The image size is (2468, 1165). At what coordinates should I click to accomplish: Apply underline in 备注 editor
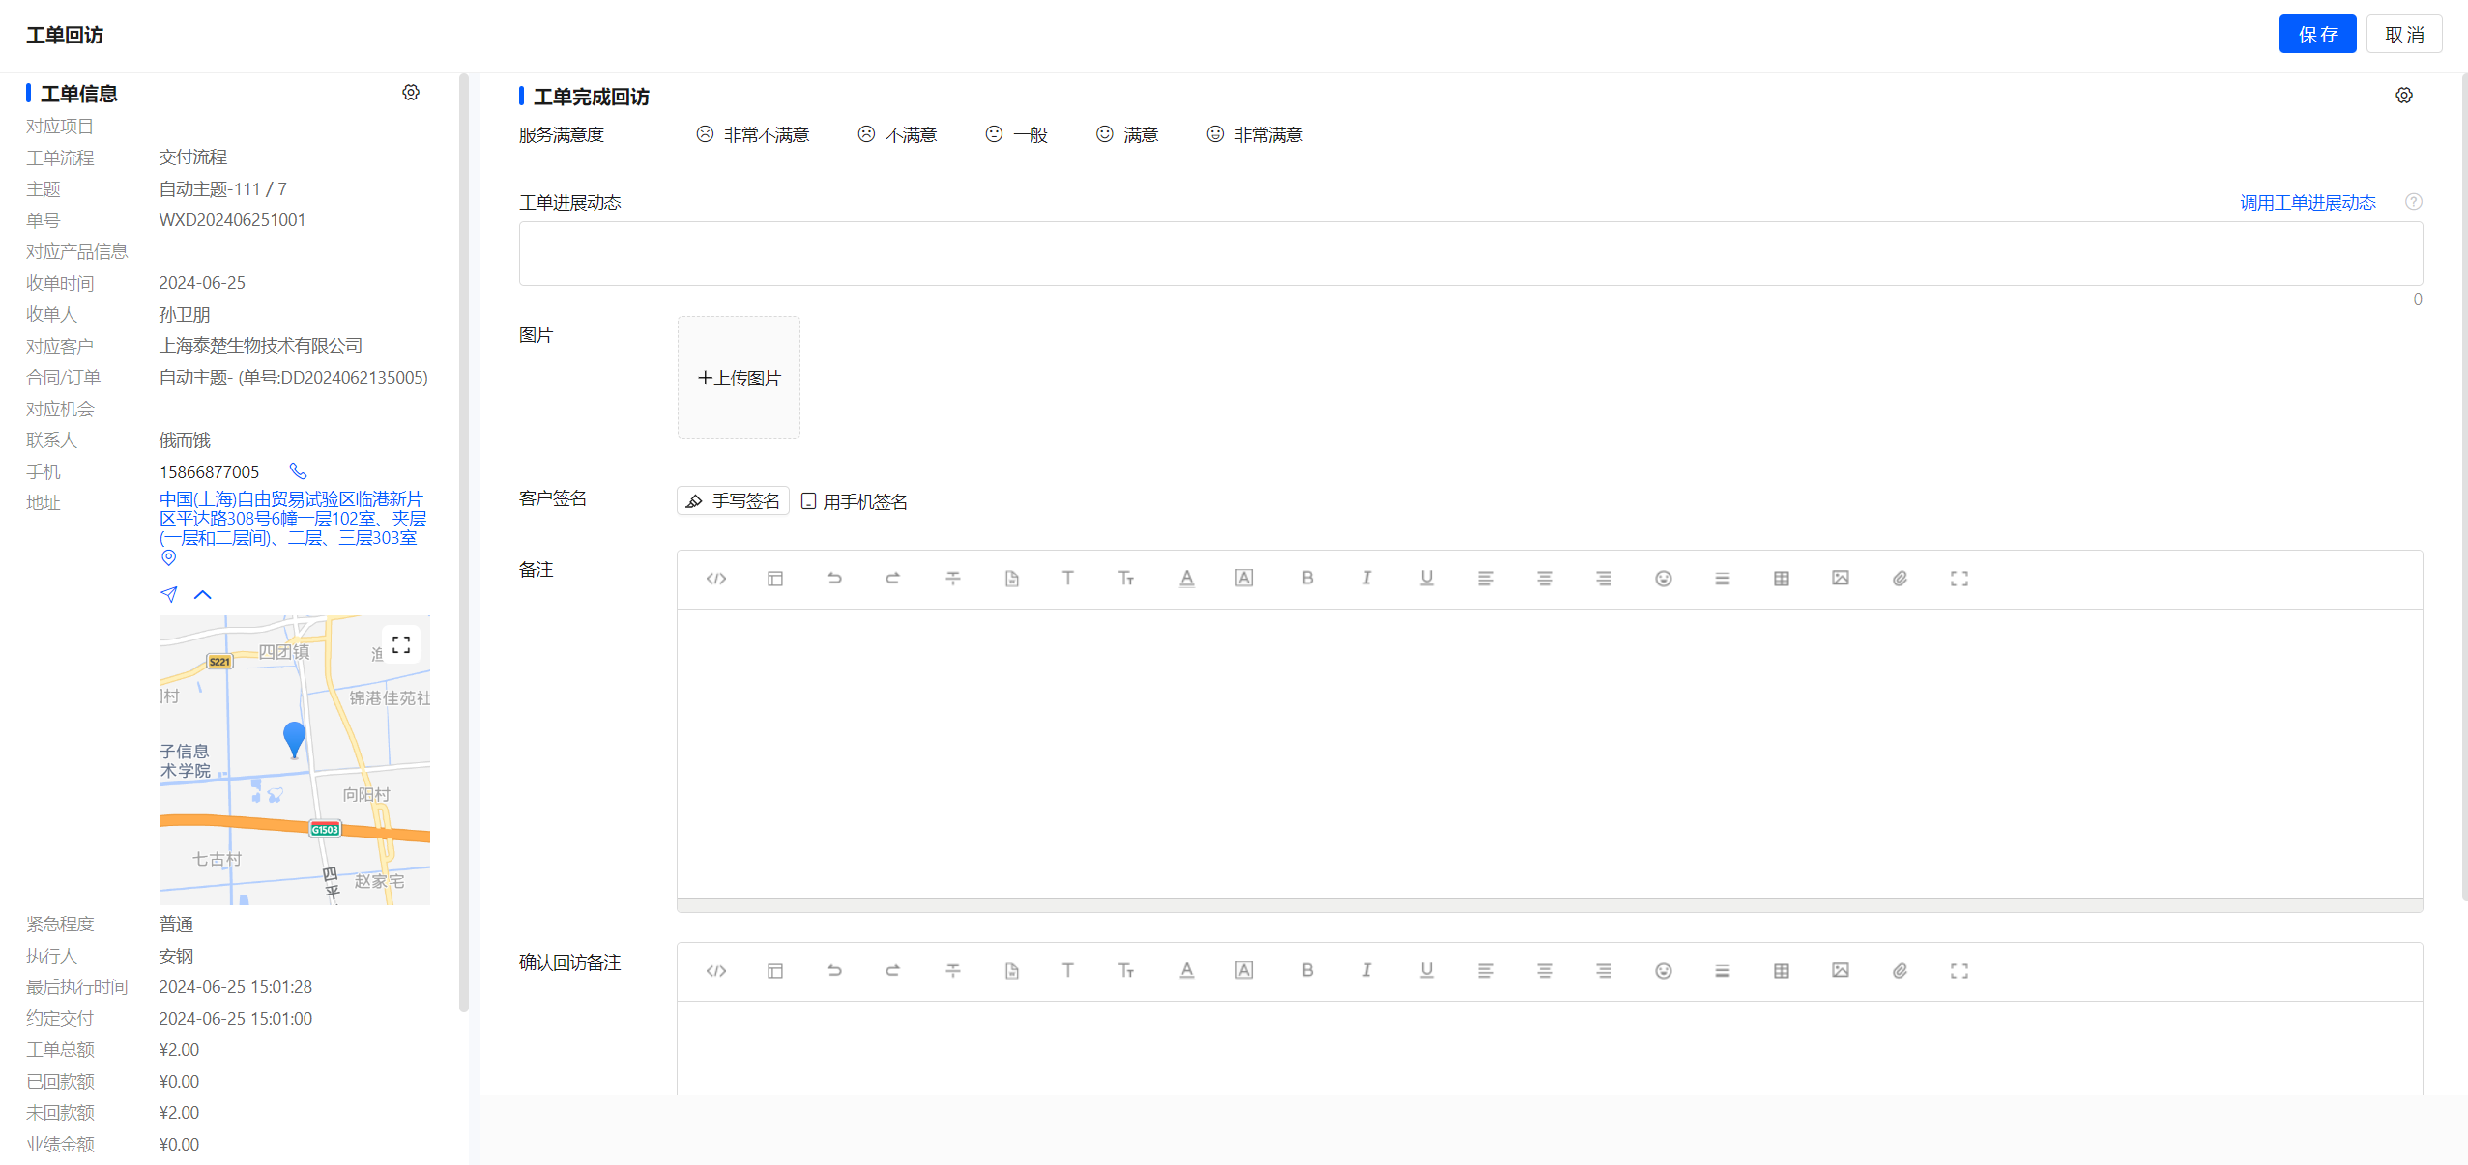tap(1426, 579)
